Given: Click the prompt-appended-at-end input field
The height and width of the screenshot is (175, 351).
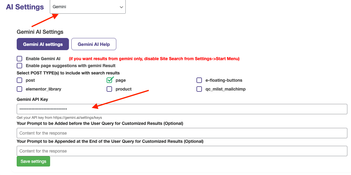Looking at the screenshot, I should 182,151.
